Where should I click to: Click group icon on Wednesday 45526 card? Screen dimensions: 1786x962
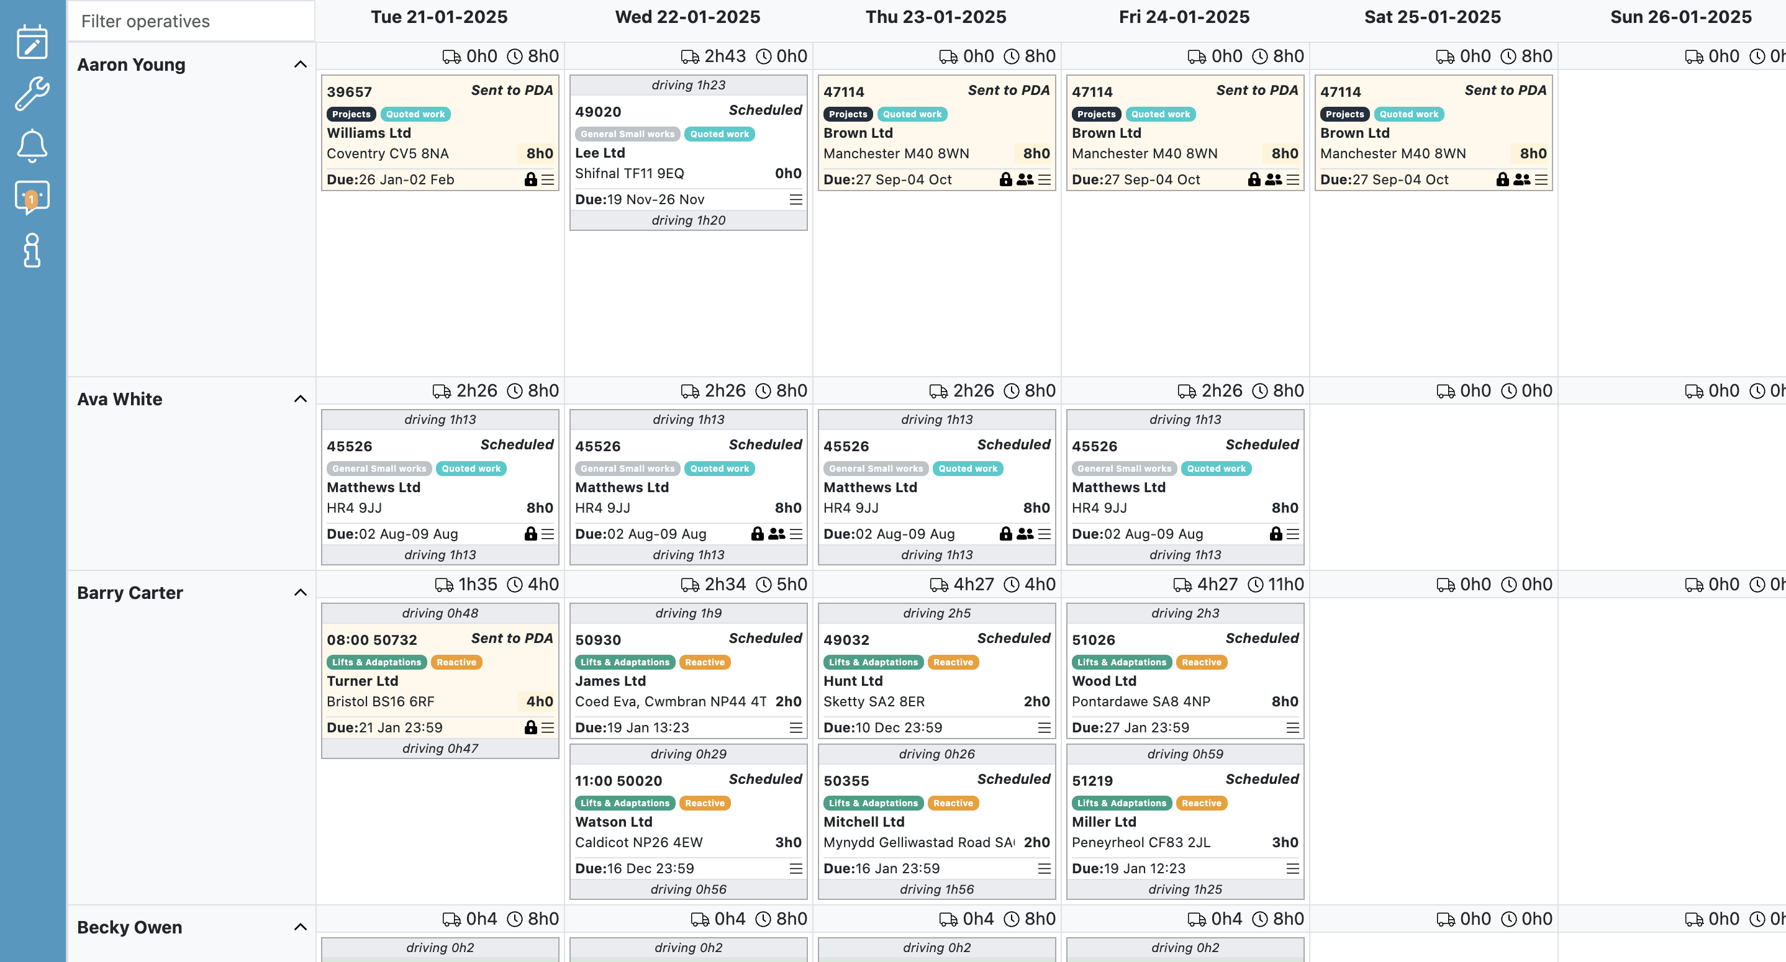776,534
